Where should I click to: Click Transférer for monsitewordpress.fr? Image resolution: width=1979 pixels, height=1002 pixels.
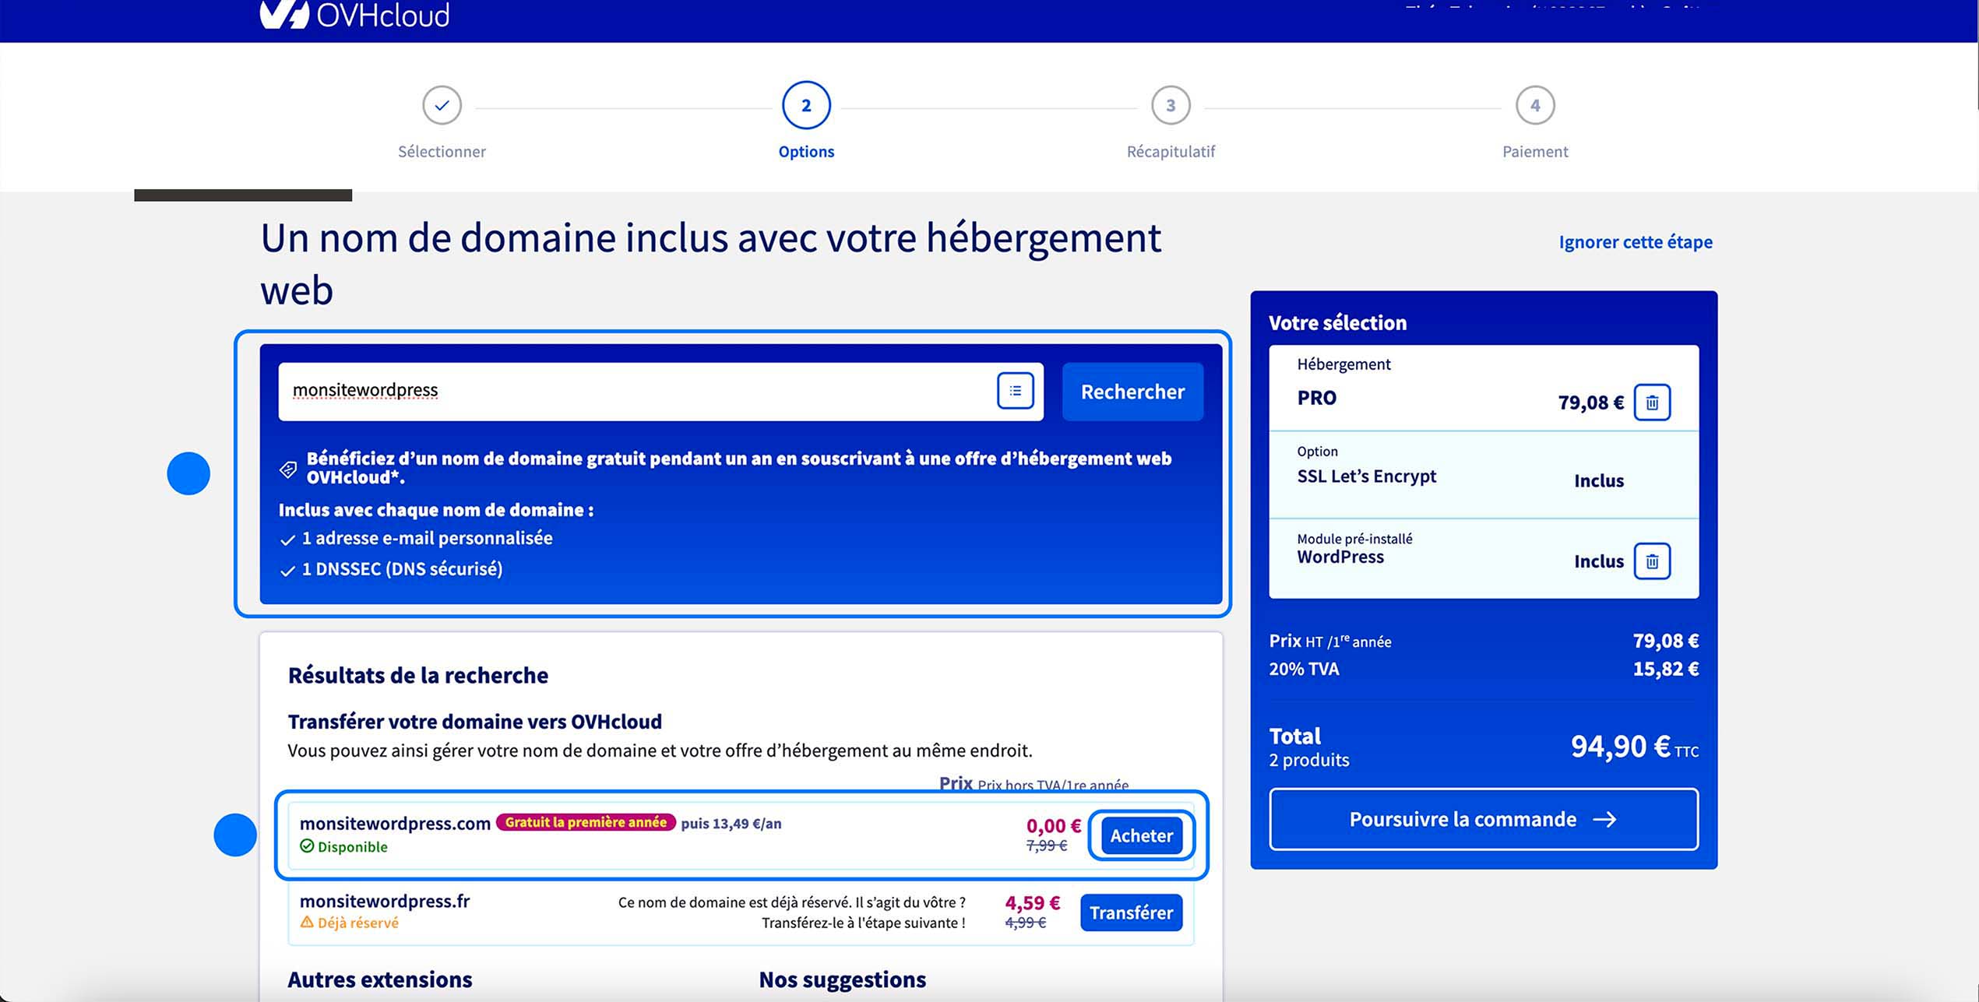(x=1131, y=912)
